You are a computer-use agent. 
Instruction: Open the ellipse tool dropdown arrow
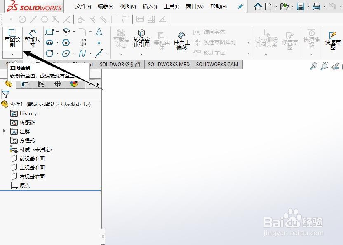[x=74, y=53]
